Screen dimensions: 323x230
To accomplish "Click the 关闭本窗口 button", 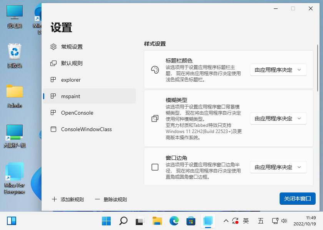I will (297, 199).
